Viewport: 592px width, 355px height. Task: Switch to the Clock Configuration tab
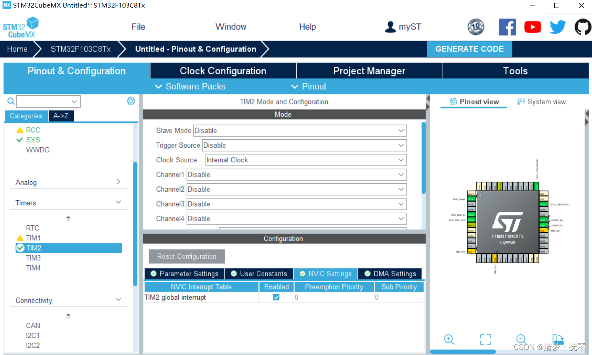coord(223,71)
